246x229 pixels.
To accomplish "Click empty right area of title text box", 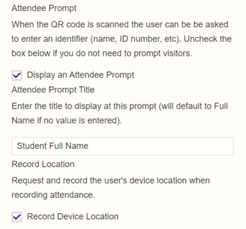I will [162, 146].
